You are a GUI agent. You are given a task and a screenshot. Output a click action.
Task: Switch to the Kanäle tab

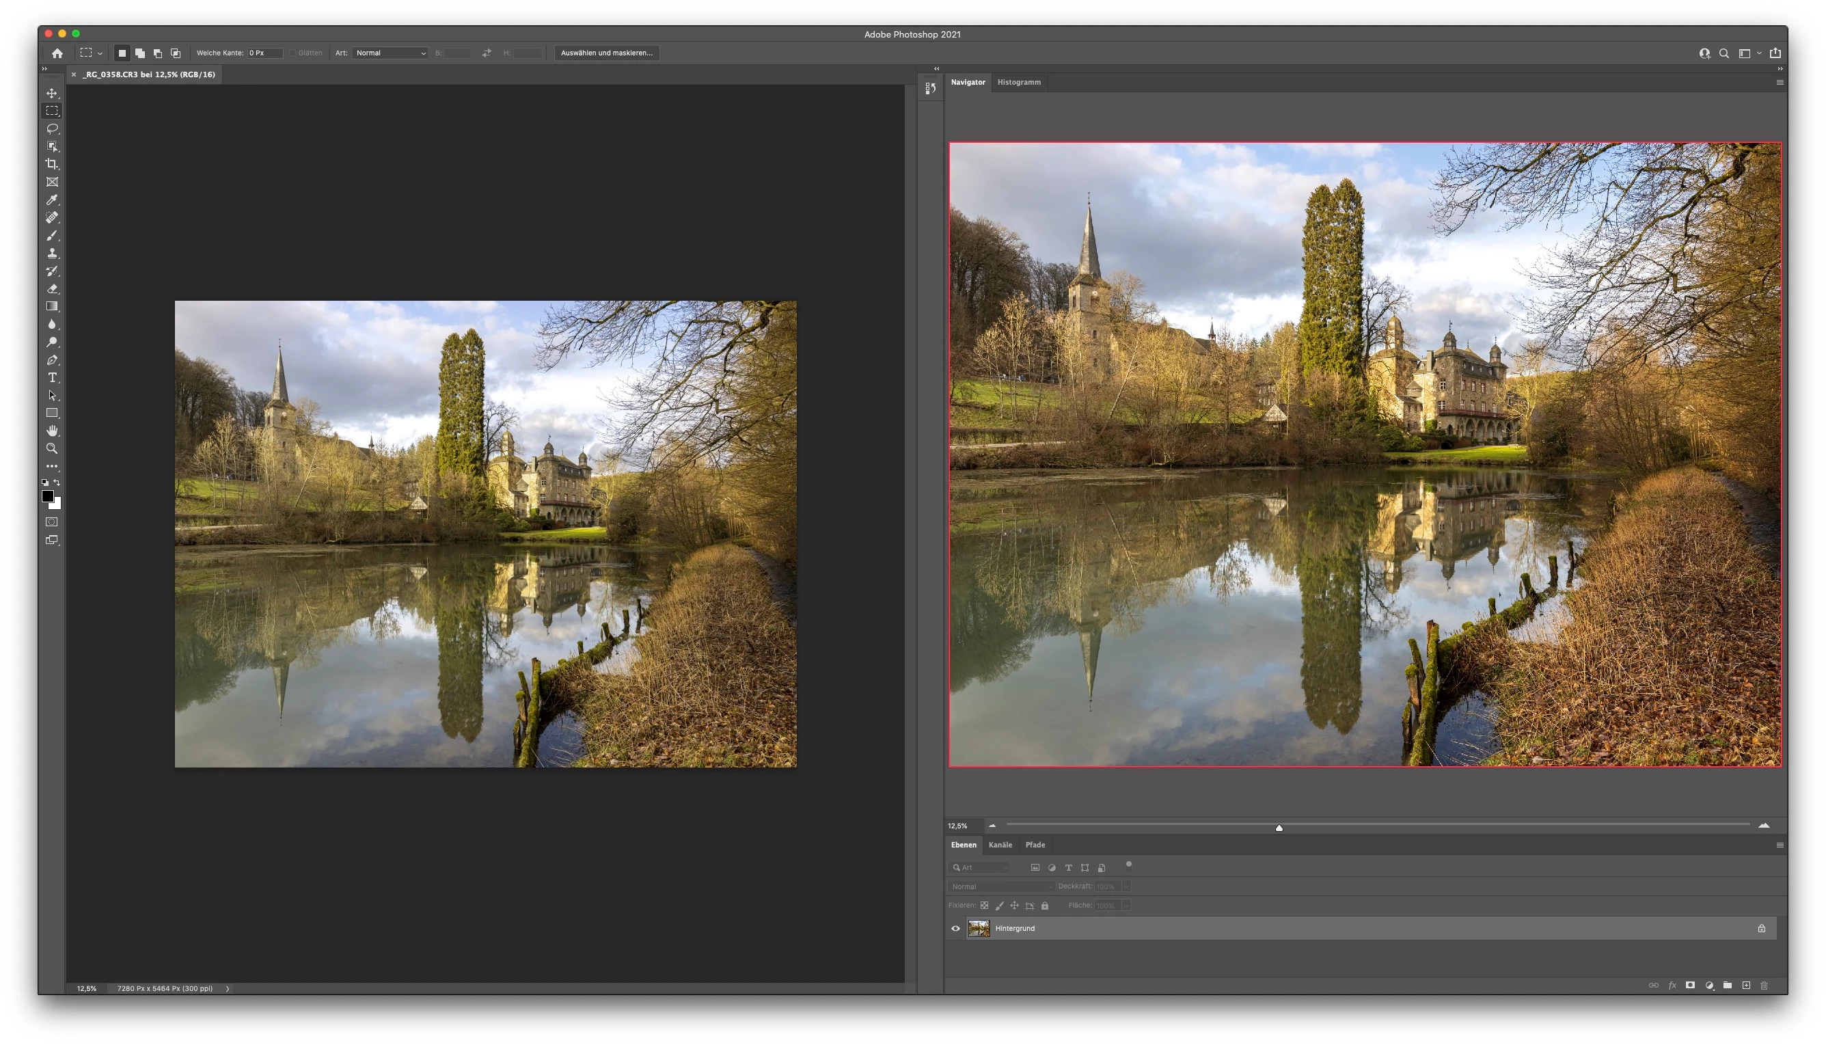pyautogui.click(x=1000, y=845)
